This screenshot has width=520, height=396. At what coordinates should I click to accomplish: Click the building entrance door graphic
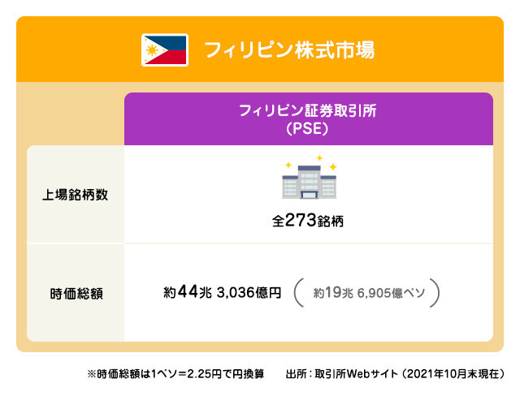(x=309, y=195)
